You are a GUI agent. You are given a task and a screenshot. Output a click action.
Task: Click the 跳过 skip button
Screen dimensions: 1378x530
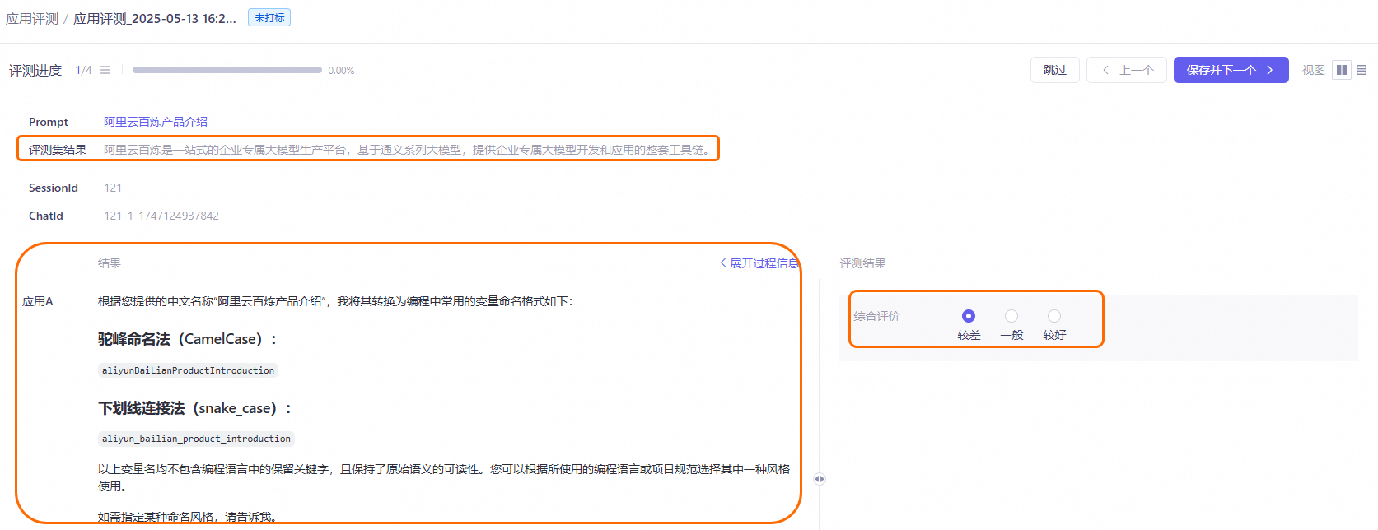[x=1055, y=70]
